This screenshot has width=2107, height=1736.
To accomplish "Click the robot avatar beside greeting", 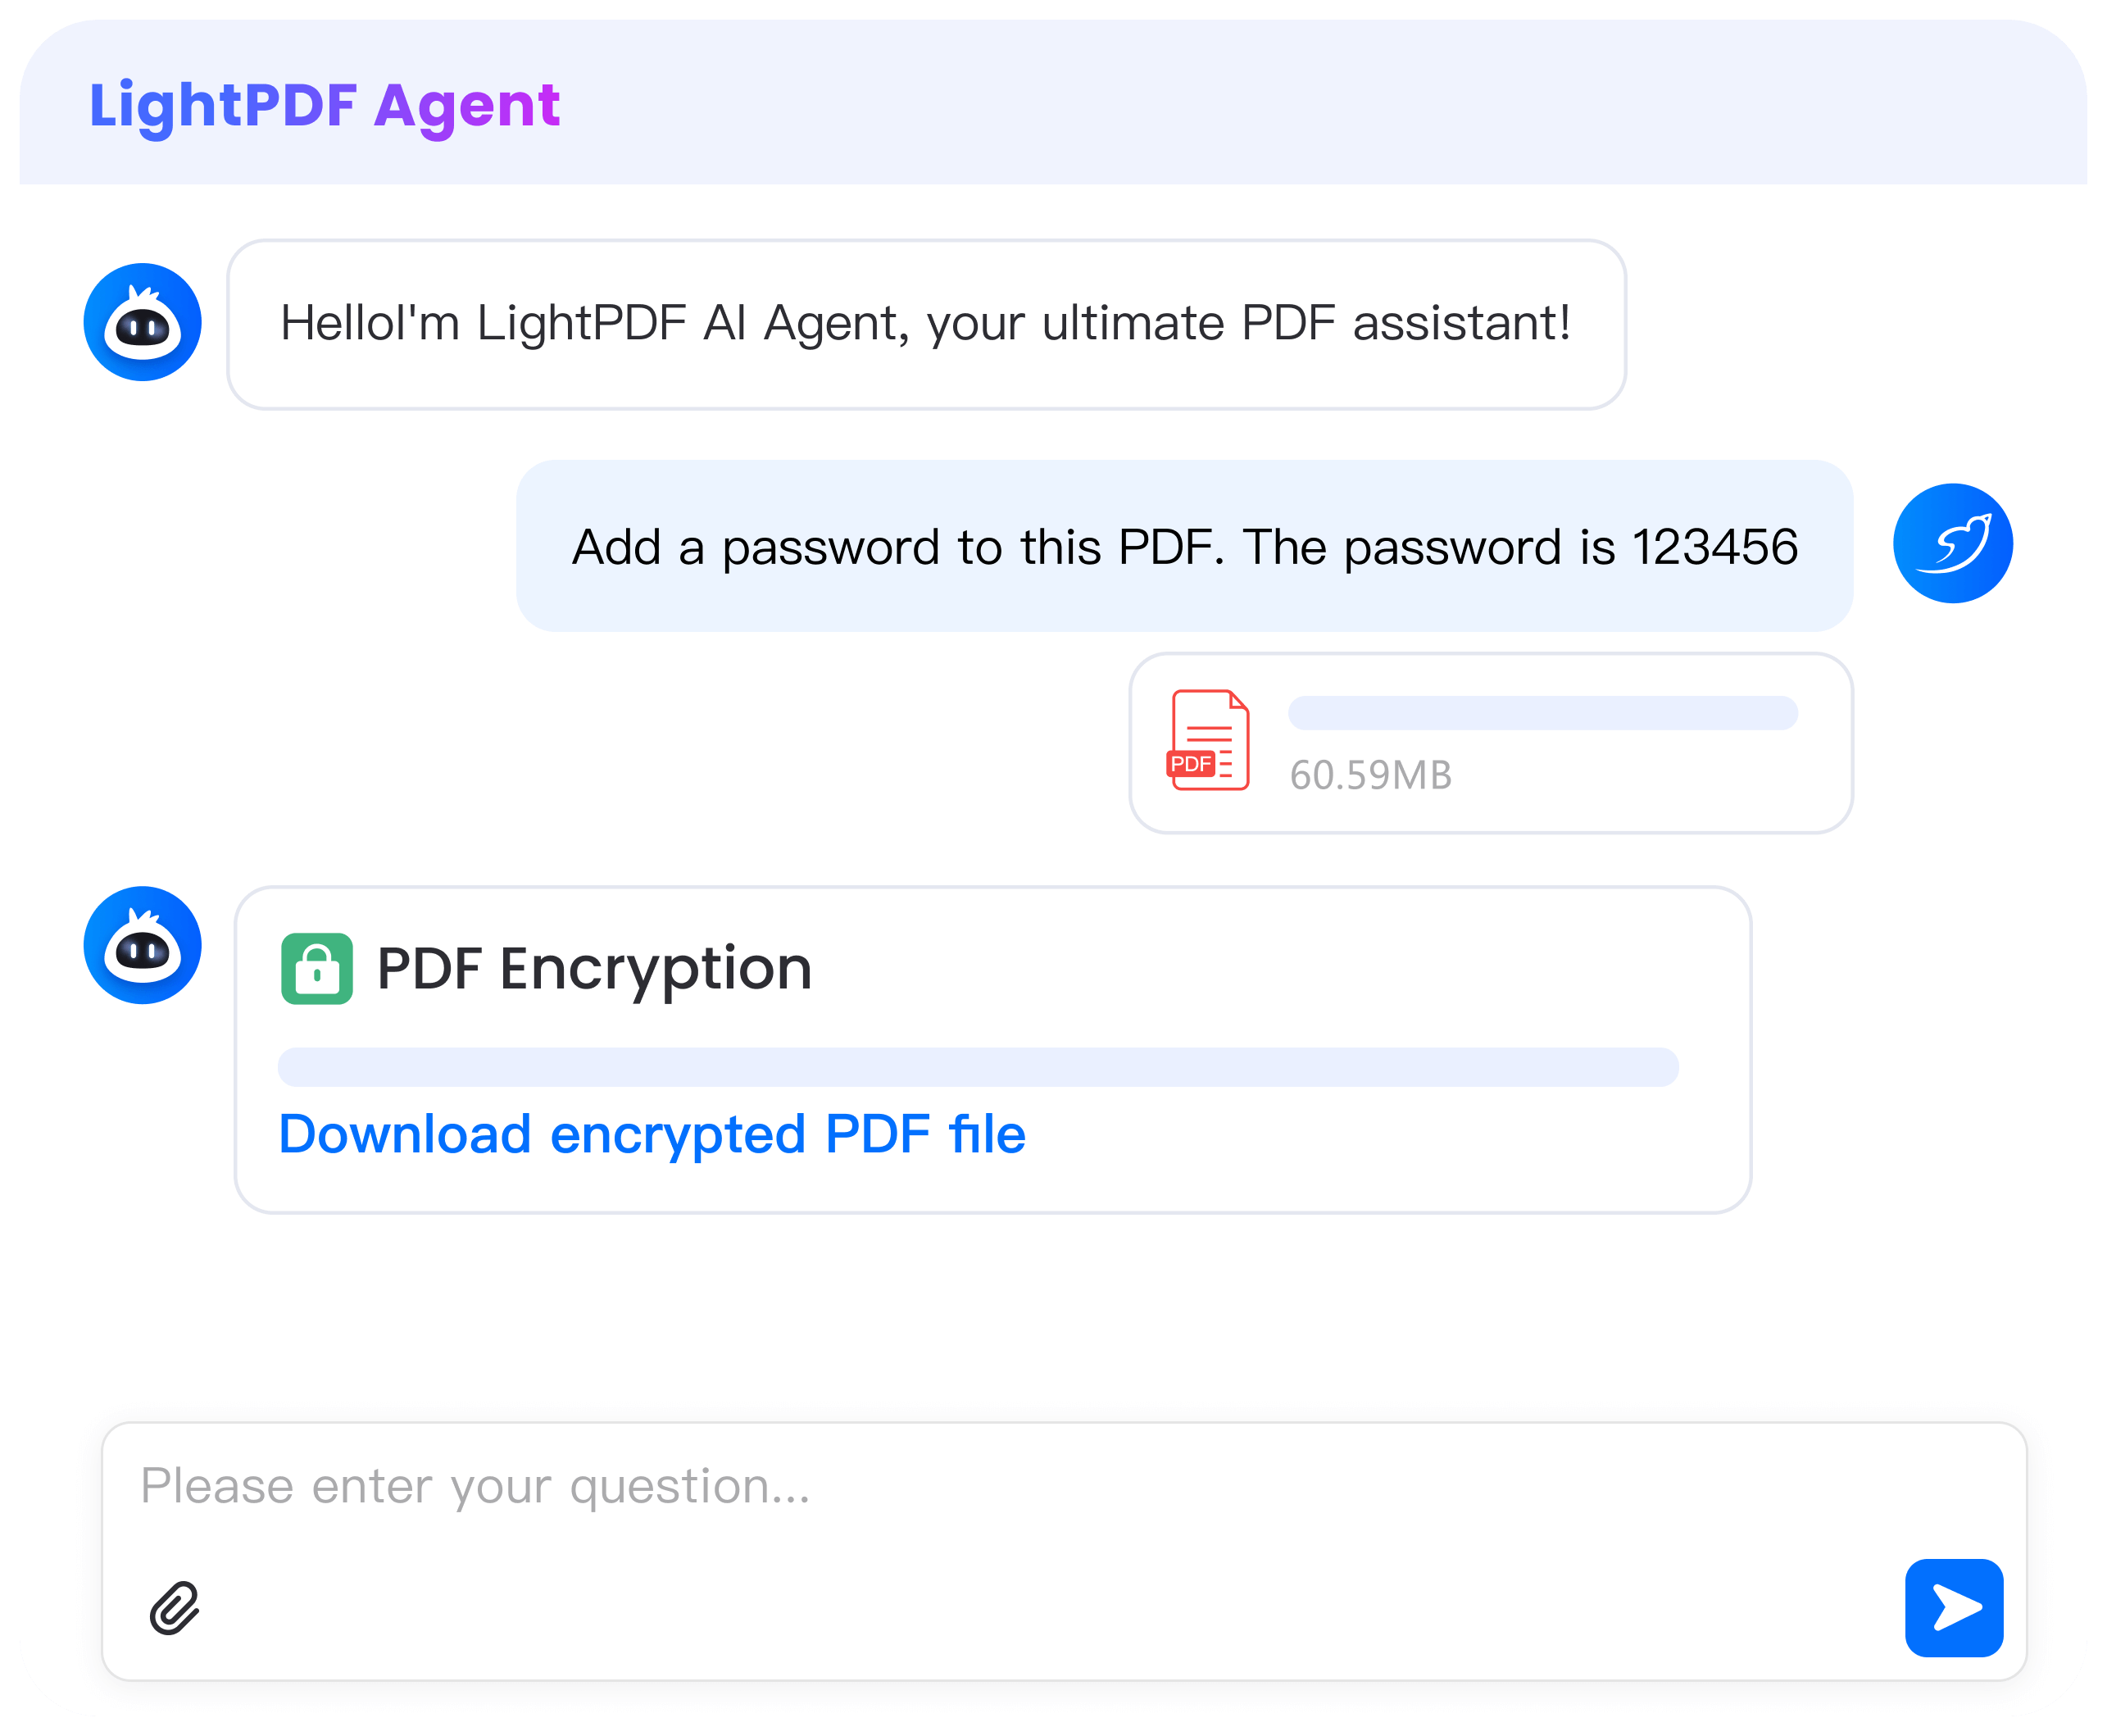I will [x=142, y=322].
